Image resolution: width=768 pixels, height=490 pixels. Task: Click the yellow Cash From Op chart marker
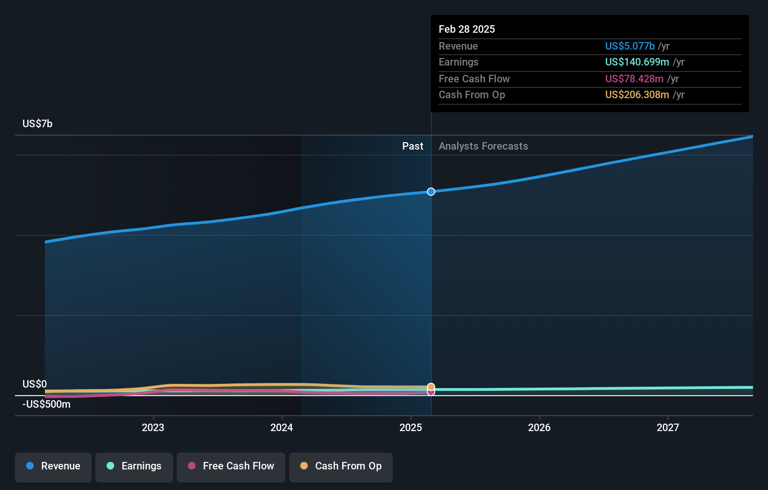click(x=430, y=386)
